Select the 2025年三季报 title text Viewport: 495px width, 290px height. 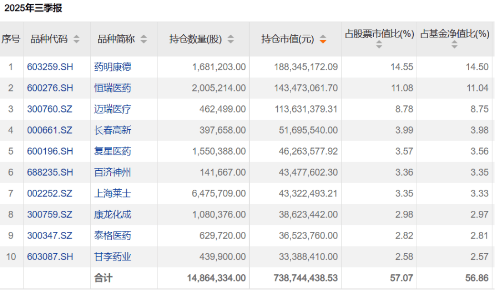click(33, 8)
